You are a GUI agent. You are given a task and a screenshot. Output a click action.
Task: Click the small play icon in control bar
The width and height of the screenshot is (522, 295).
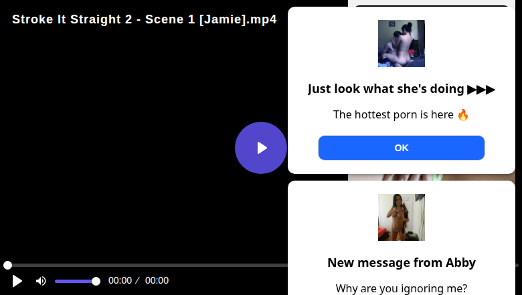point(17,281)
